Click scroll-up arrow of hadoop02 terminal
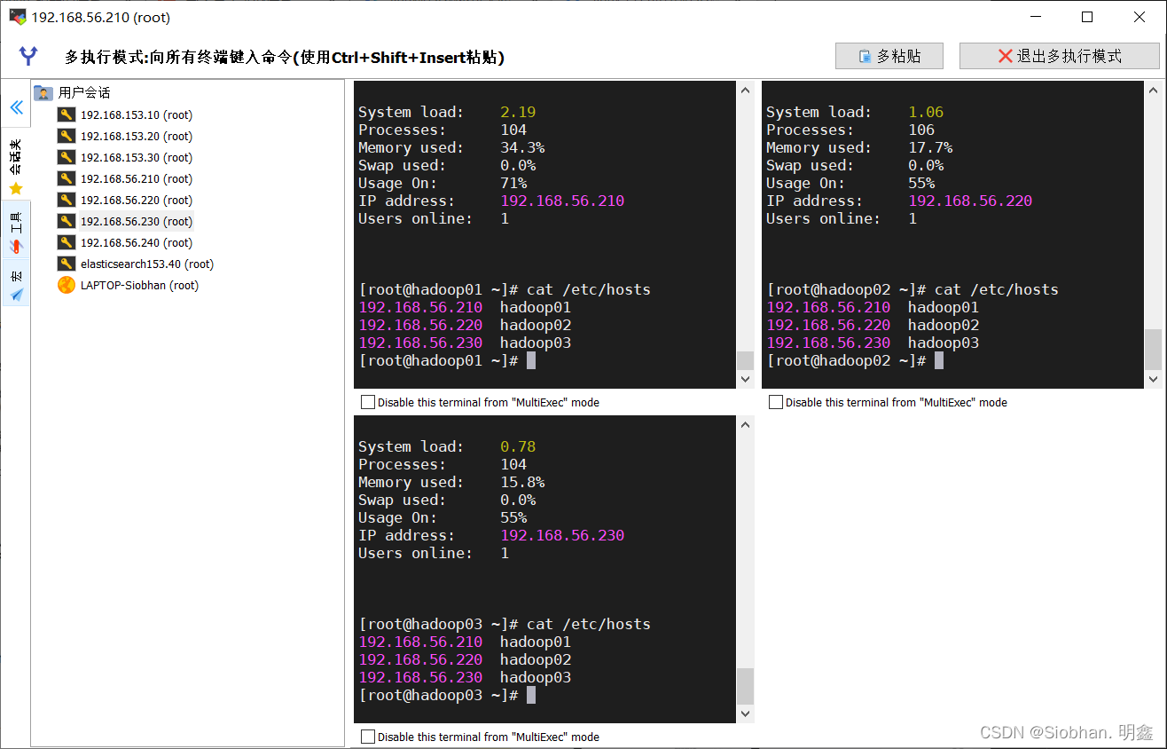The width and height of the screenshot is (1167, 749). coord(1153,90)
